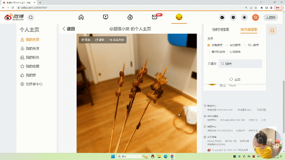Open About Weibo footer link
Viewport: 285px width, 160px height.
point(214,141)
